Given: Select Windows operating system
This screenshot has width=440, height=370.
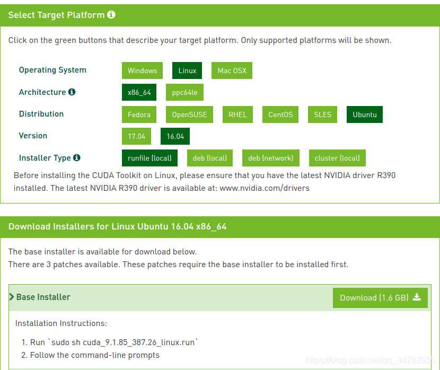Looking at the screenshot, I should click(x=142, y=71).
